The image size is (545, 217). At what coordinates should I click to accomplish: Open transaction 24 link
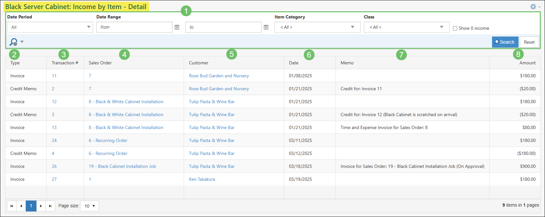pyautogui.click(x=54, y=140)
